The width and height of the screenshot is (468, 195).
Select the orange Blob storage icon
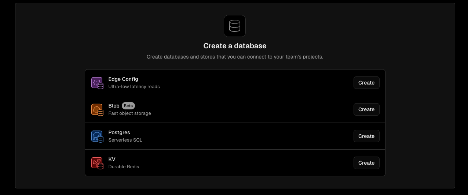coord(97,110)
